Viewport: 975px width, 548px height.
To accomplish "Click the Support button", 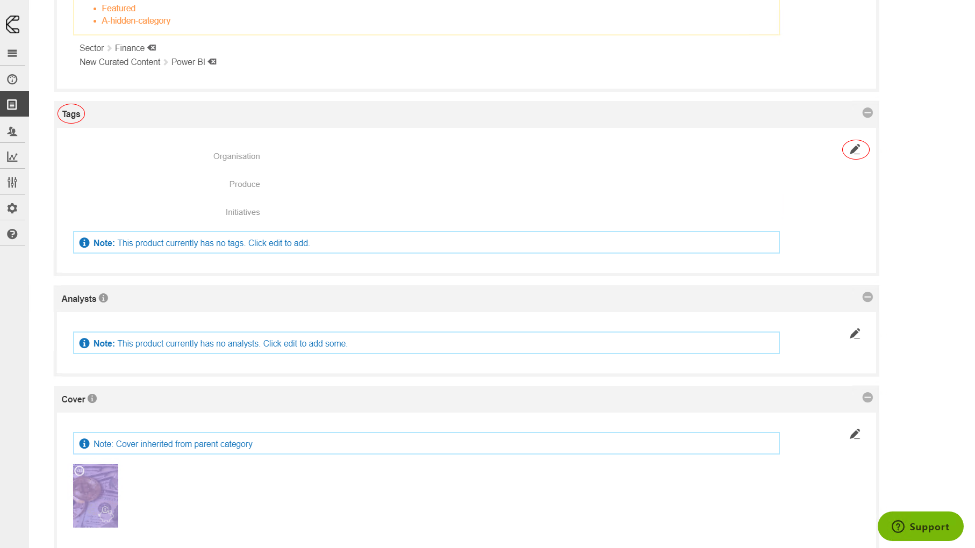I will point(920,527).
